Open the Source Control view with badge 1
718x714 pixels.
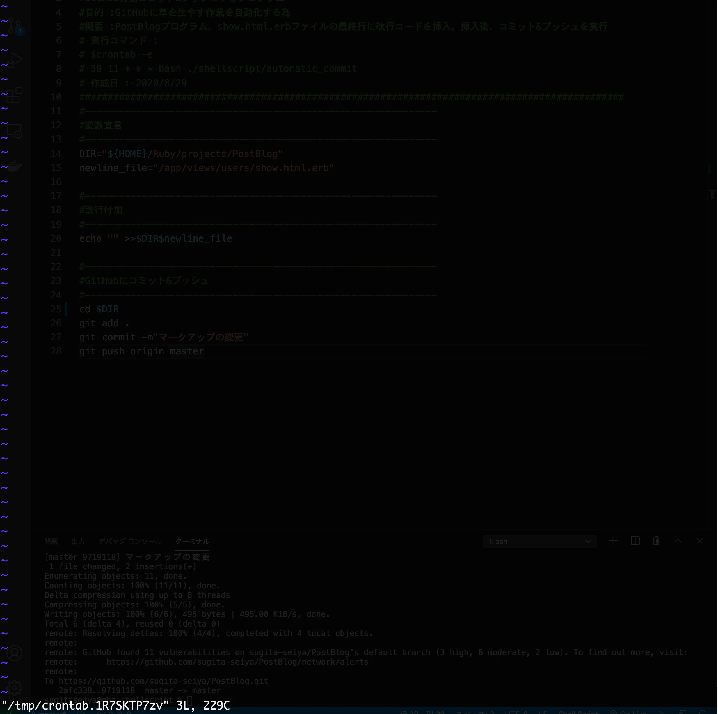(15, 26)
